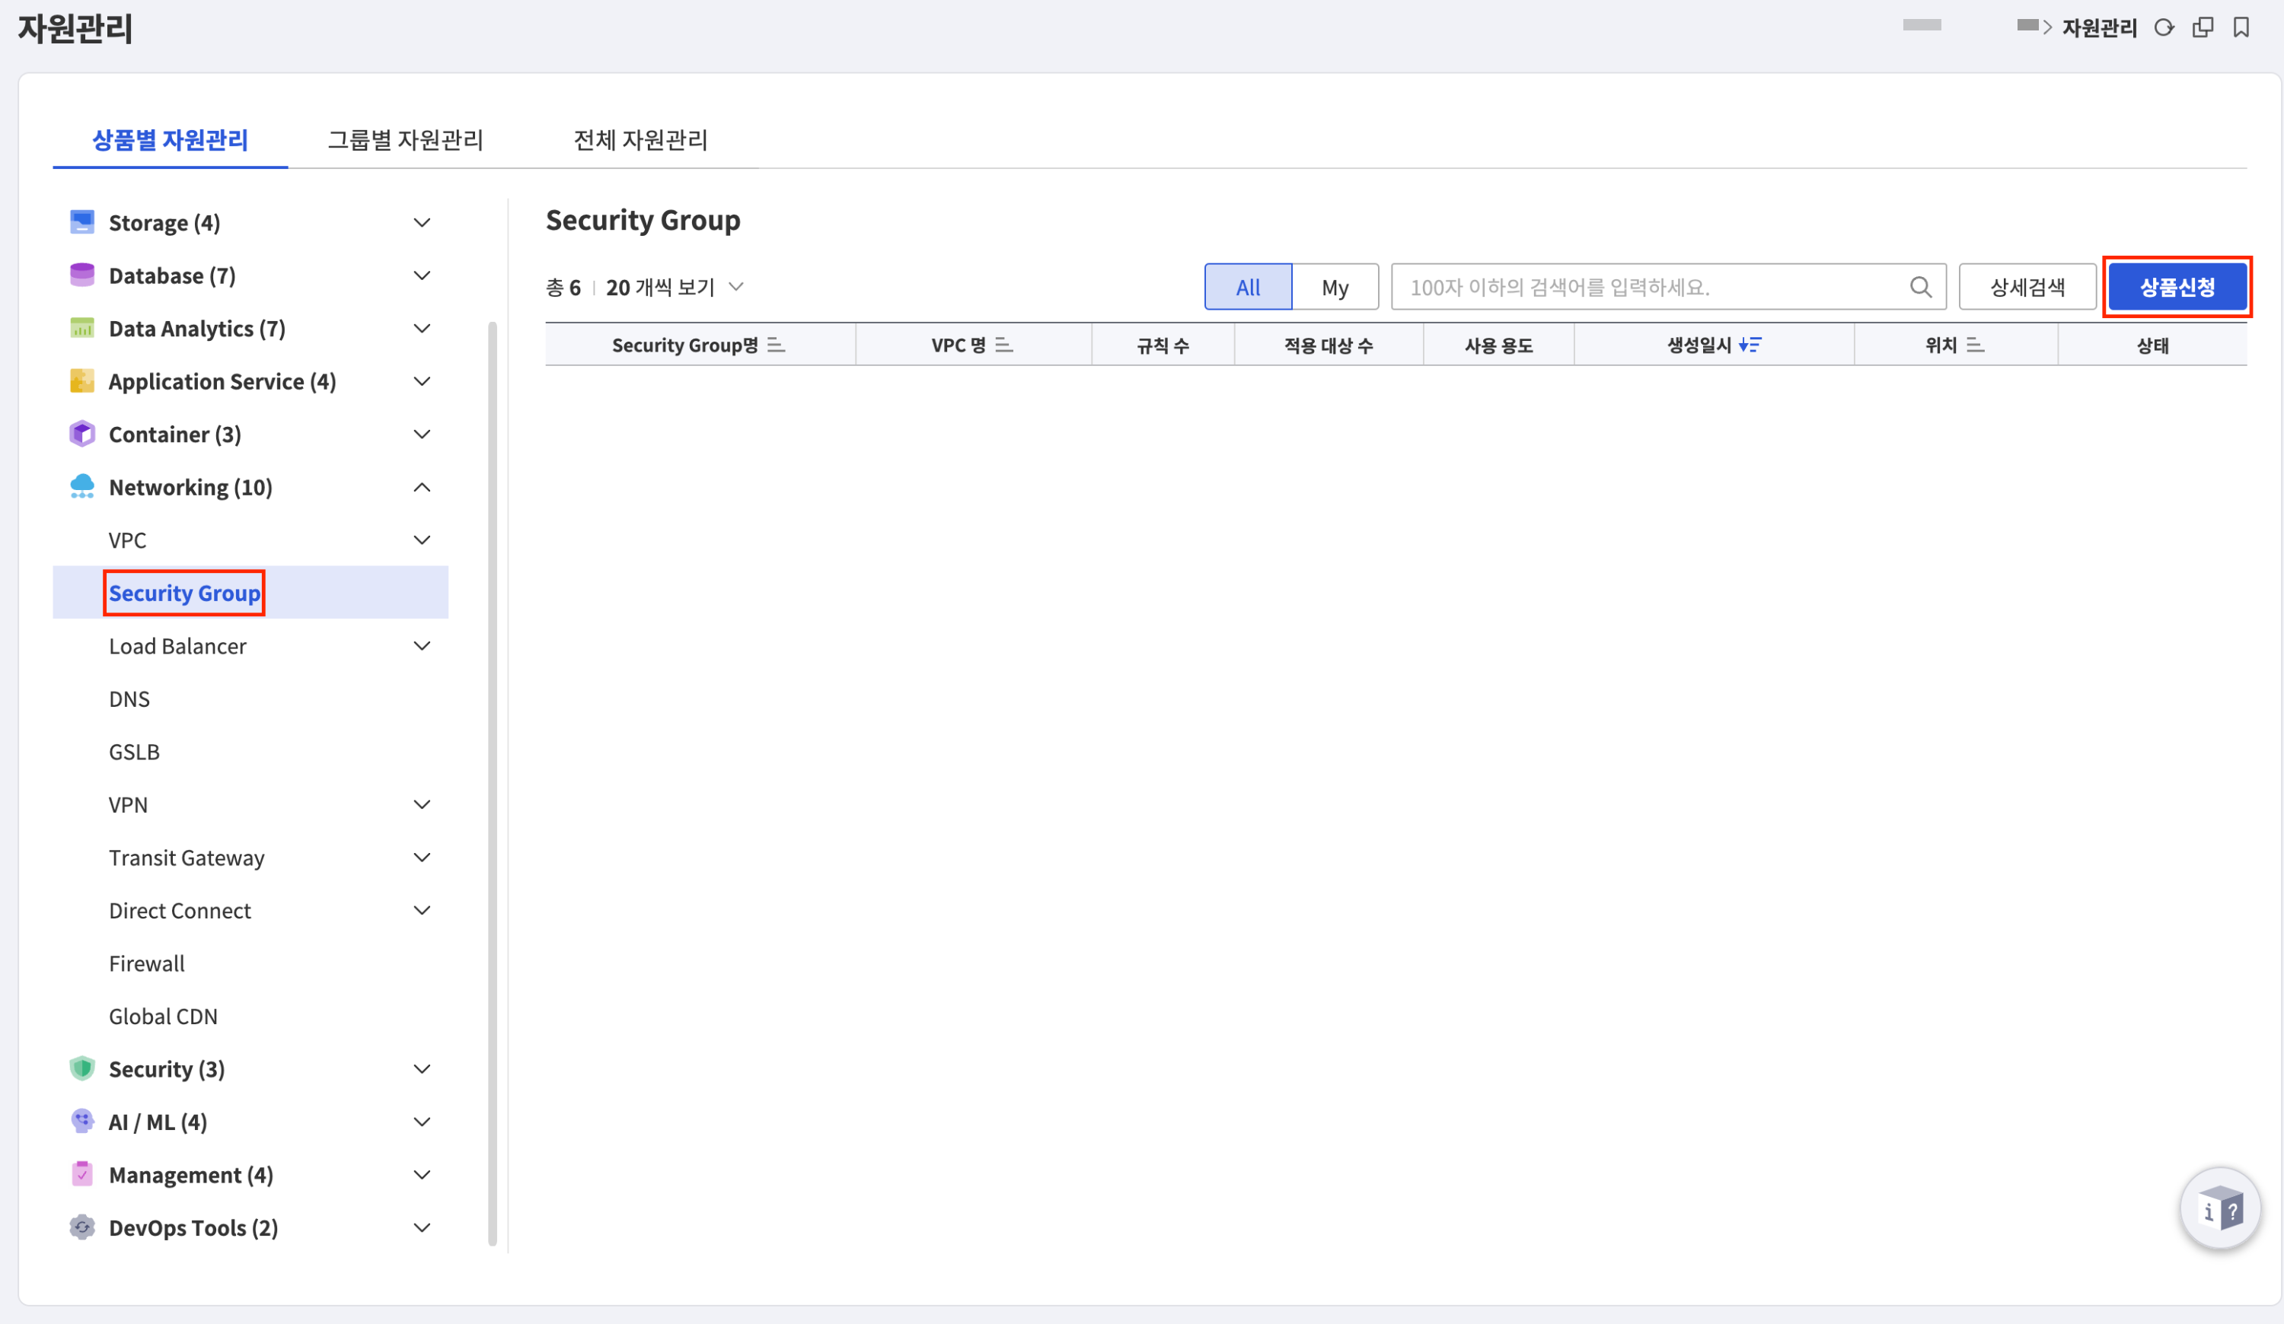The height and width of the screenshot is (1324, 2284).
Task: Click the Security shield icon
Action: (x=81, y=1068)
